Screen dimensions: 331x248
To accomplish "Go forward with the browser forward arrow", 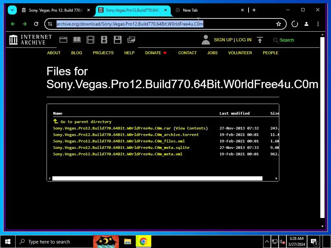I will pyautogui.click(x=25, y=24).
